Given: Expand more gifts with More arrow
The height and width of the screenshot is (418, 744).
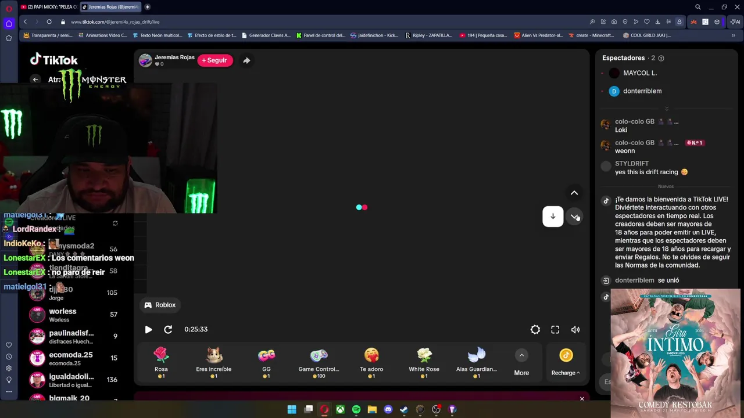Looking at the screenshot, I should pos(521,355).
